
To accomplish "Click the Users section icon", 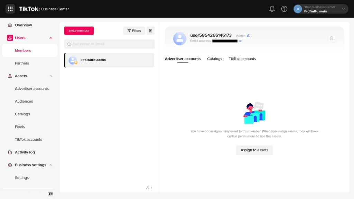I will point(10,38).
